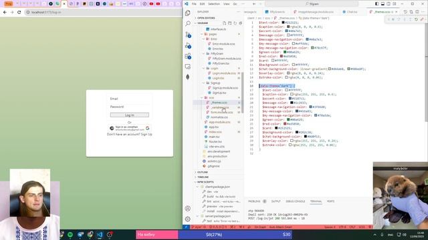Screen dimensions: 428x240
Task: Open the File menu
Action: [194, 4]
